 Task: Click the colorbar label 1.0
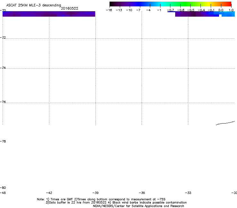(231, 10)
